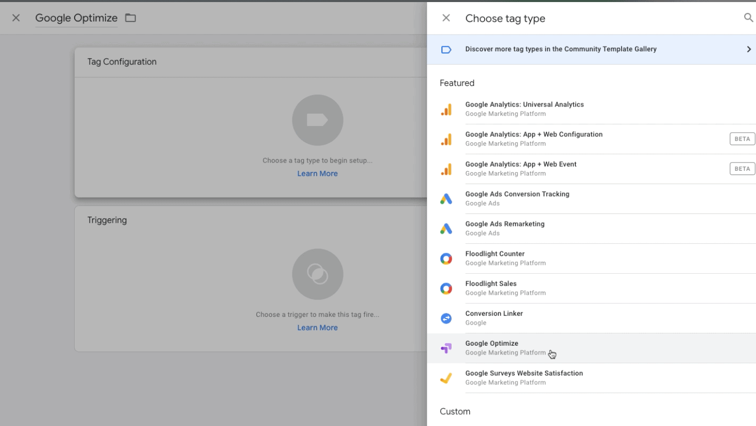Image resolution: width=756 pixels, height=426 pixels.
Task: Click Custom section heading
Action: point(455,411)
